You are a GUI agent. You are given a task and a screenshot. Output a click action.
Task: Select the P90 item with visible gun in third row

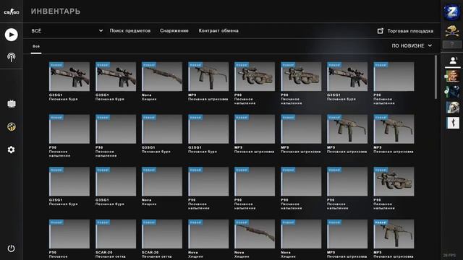[394, 188]
